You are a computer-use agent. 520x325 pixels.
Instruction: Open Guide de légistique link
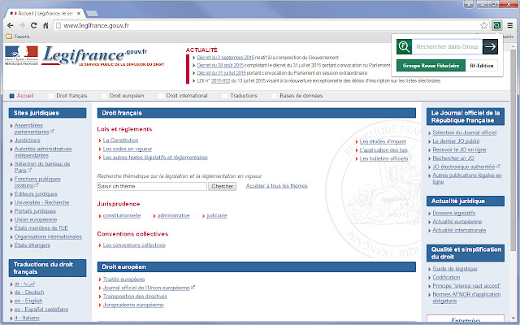(x=455, y=269)
